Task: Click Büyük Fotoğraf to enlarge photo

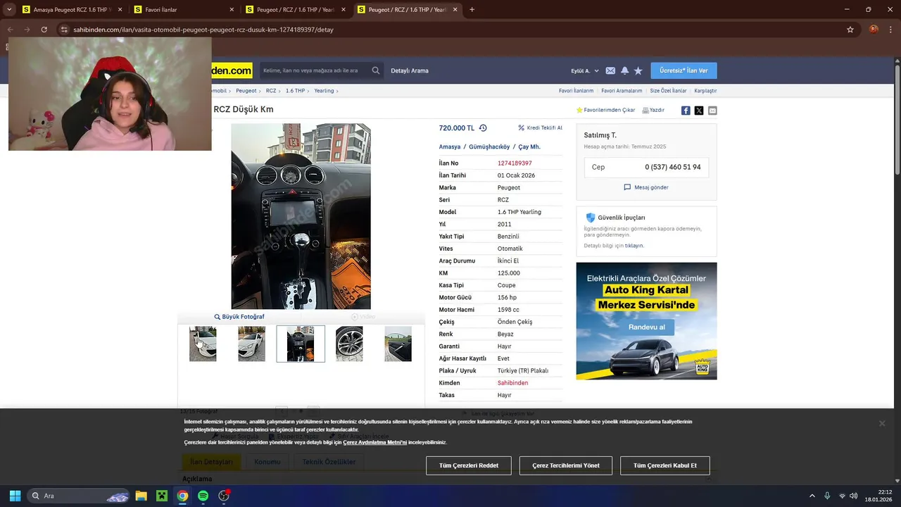Action: click(x=239, y=317)
